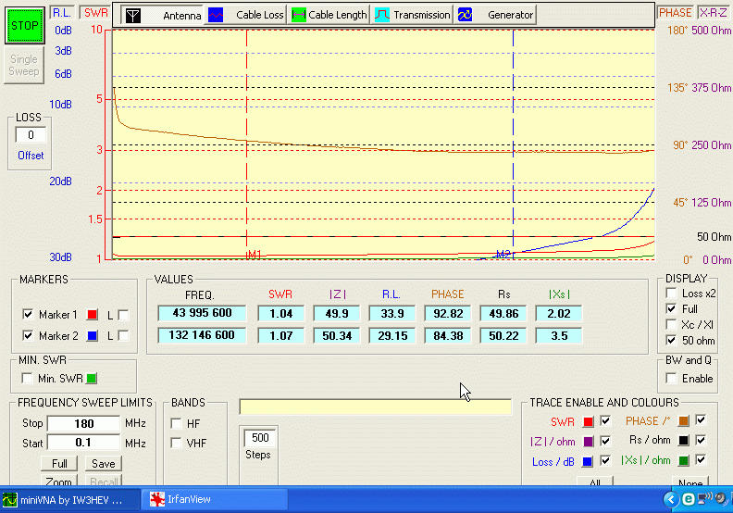The width and height of the screenshot is (733, 513).
Task: Click the Stop frequency input field
Action: [x=83, y=424]
